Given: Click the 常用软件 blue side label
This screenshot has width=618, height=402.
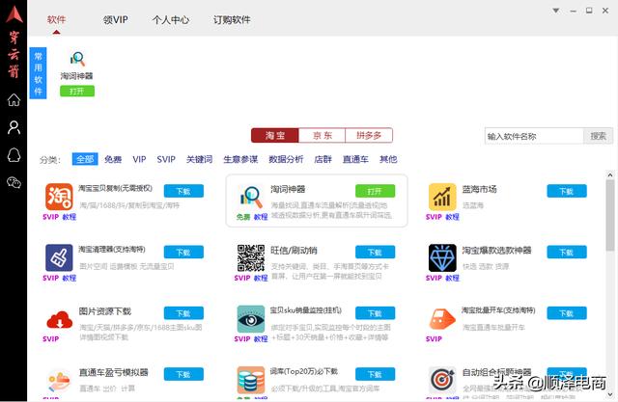Looking at the screenshot, I should [39, 73].
